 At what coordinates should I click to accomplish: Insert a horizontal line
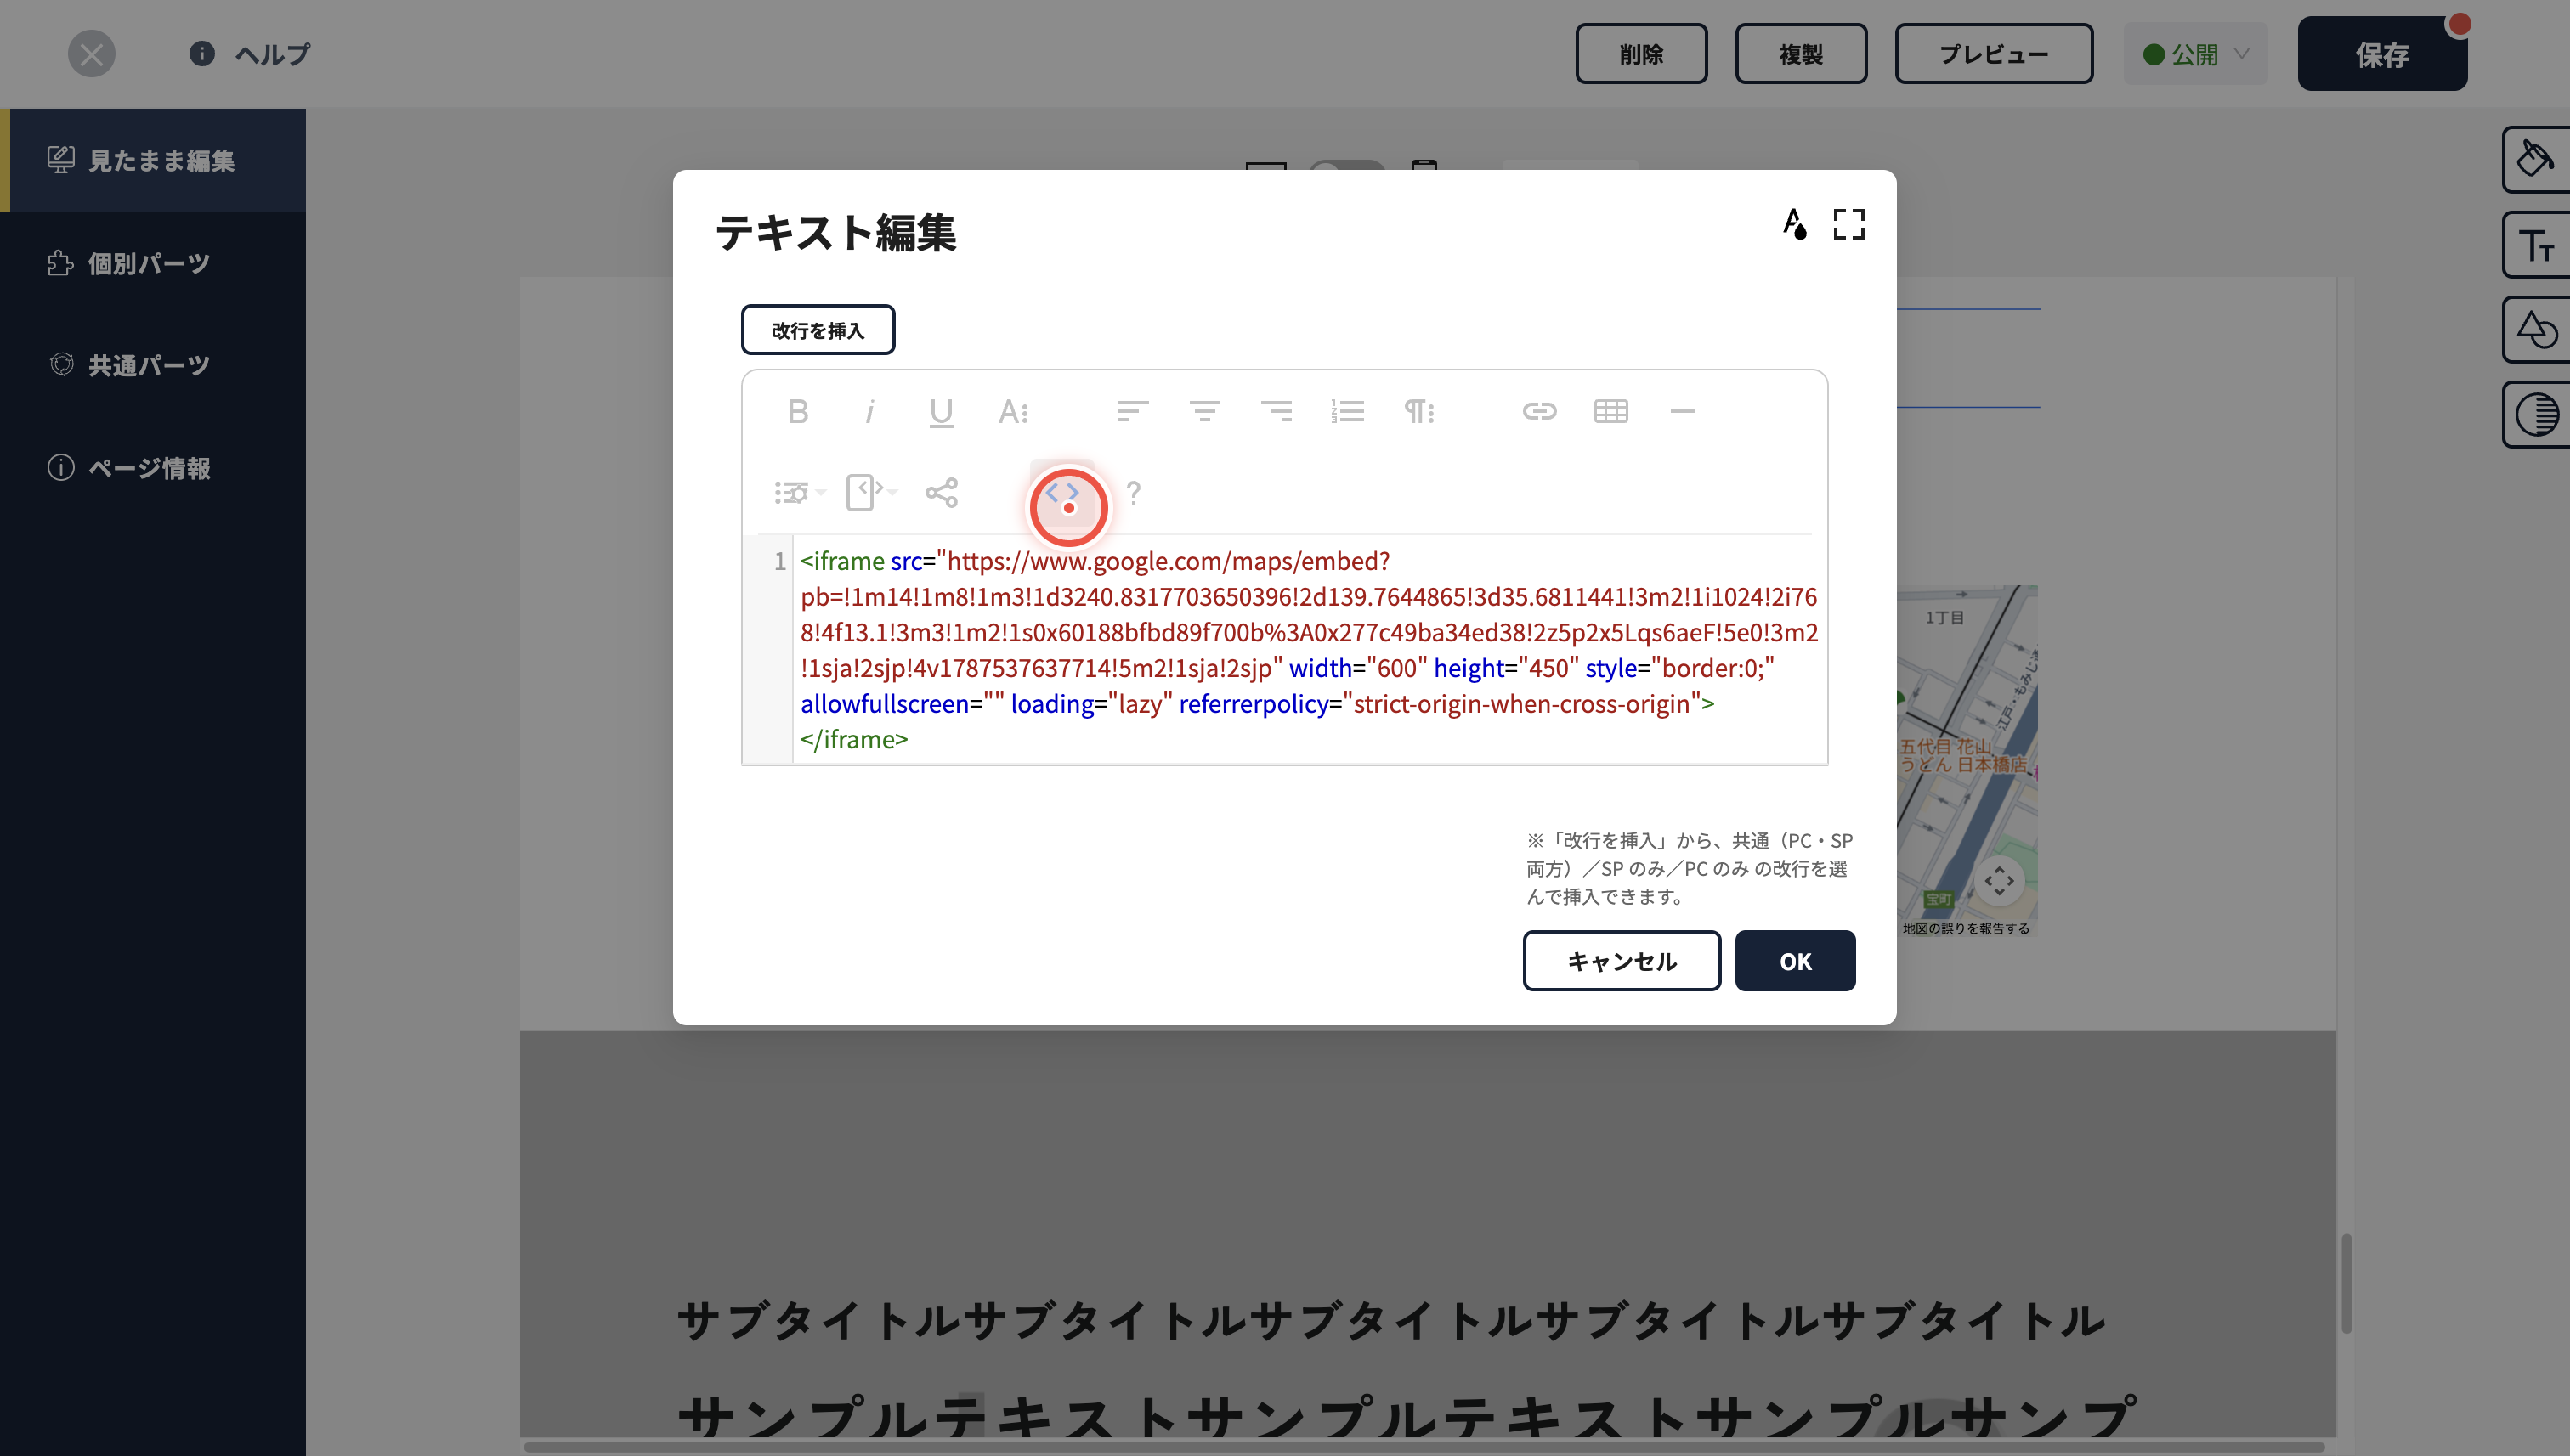coord(1683,411)
